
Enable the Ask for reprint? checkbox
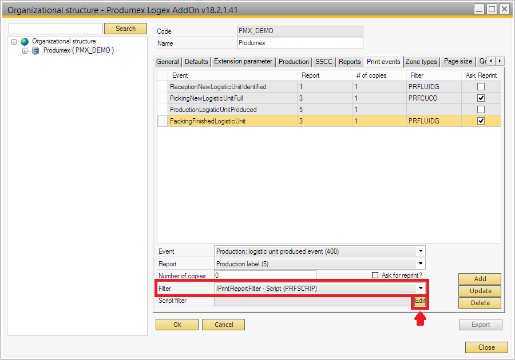375,275
